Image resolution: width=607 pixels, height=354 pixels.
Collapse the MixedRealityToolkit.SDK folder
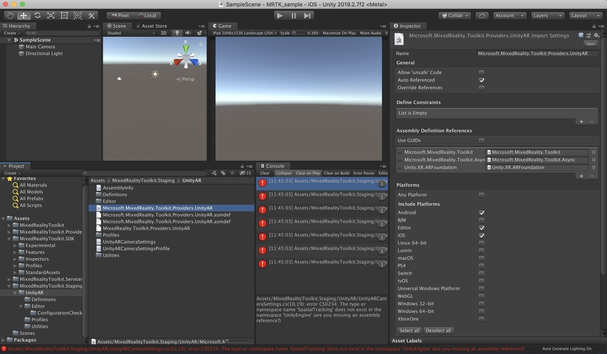pos(10,239)
